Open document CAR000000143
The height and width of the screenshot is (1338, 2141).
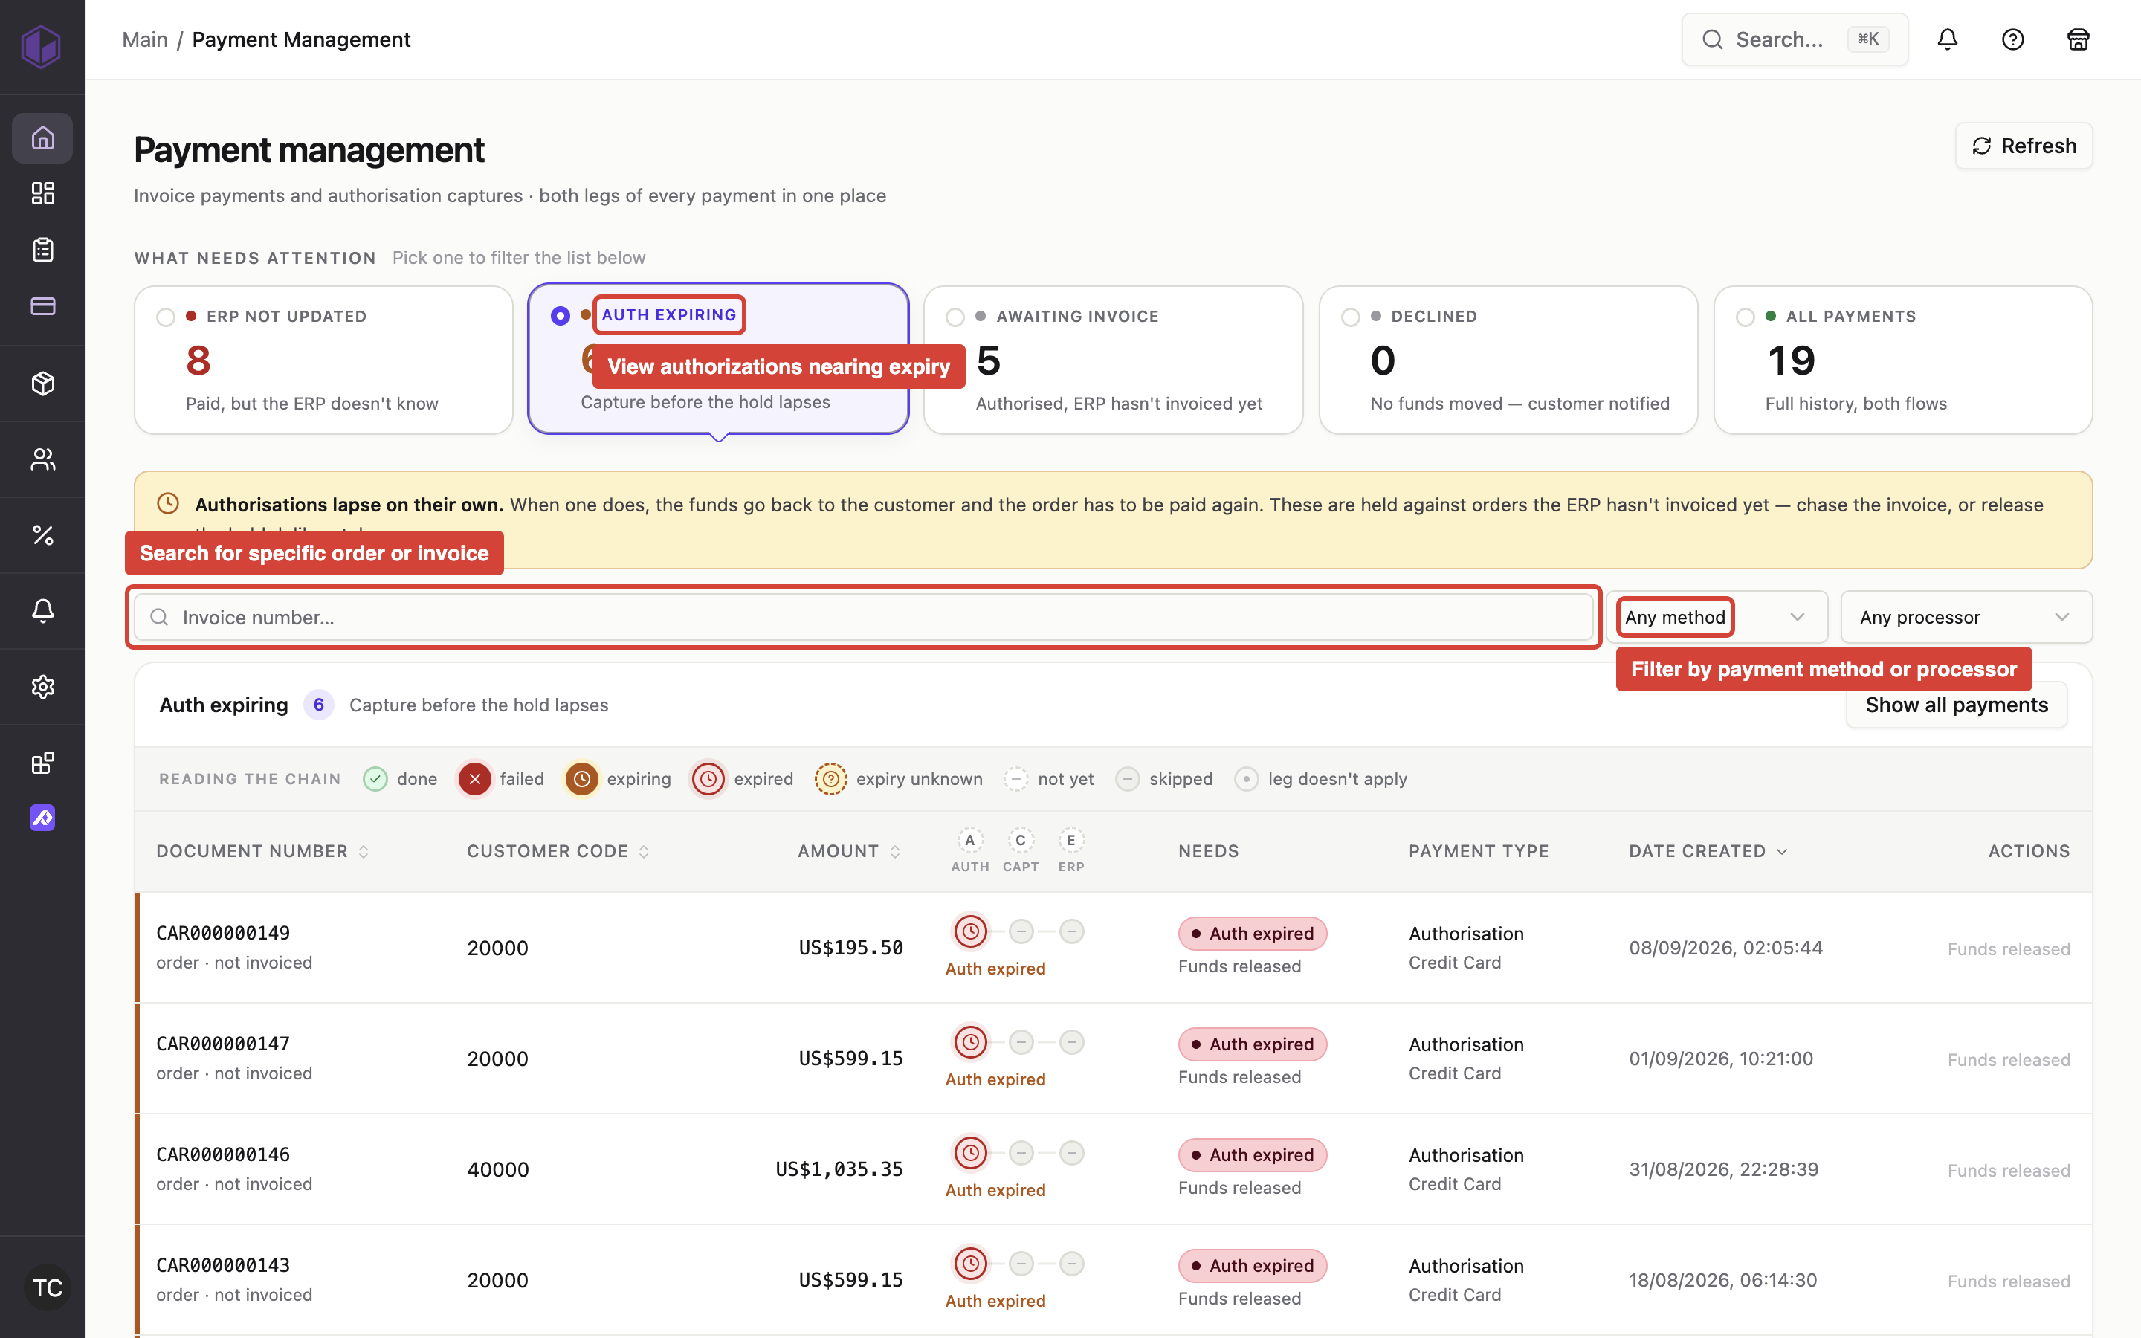click(223, 1264)
